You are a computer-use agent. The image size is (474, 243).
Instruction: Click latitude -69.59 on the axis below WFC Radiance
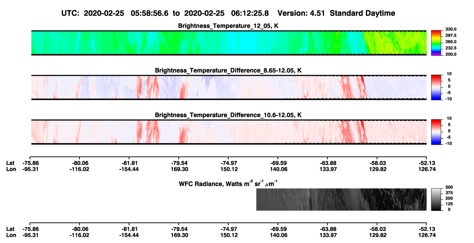(x=278, y=229)
